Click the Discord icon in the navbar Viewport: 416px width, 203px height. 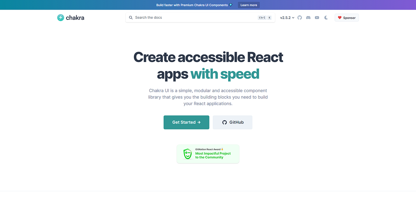pyautogui.click(x=308, y=17)
